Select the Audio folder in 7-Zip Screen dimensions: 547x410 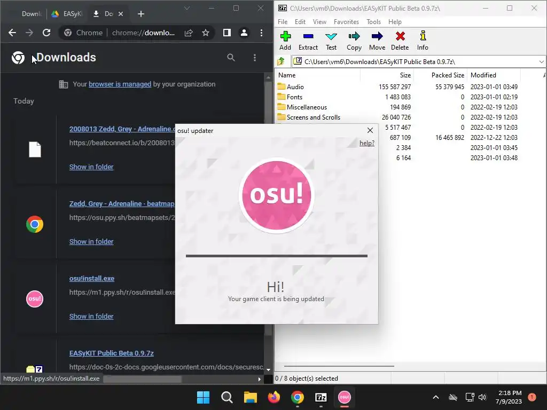(x=295, y=87)
